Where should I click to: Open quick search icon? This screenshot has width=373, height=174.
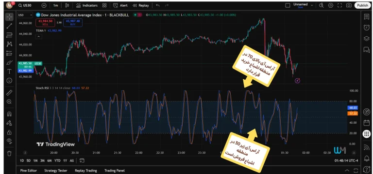pyautogui.click(x=322, y=5)
